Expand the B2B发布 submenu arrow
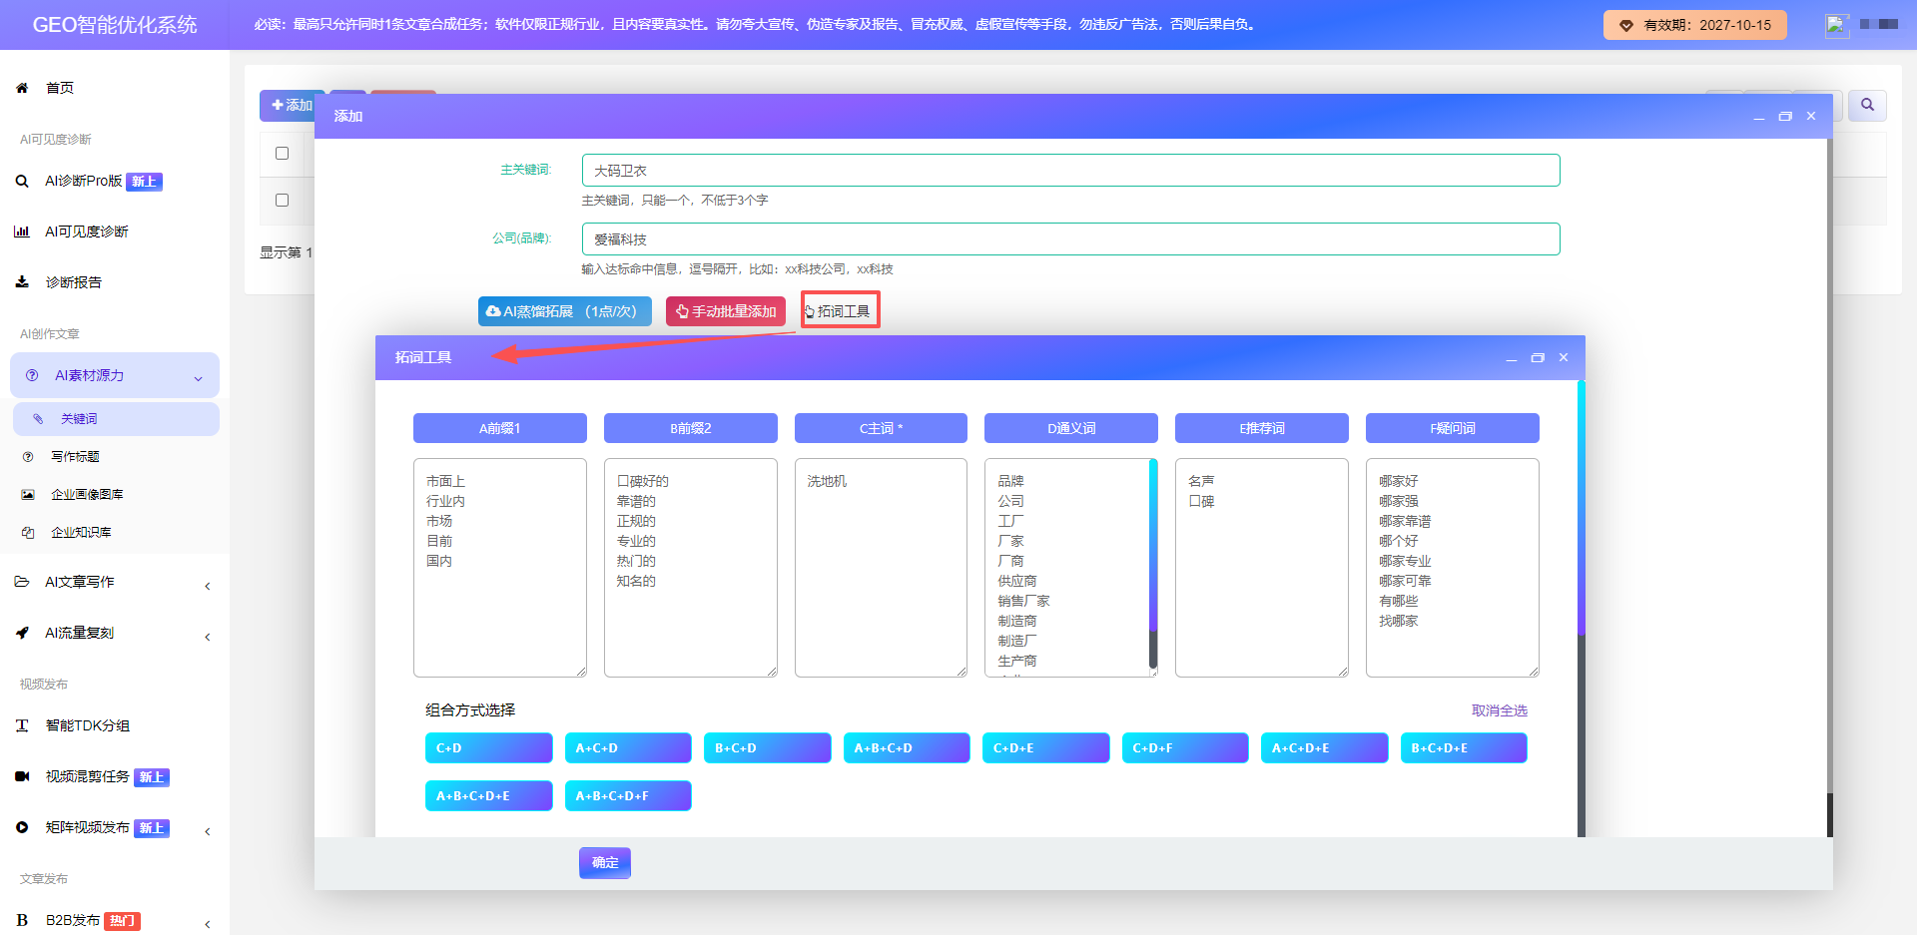 click(208, 924)
